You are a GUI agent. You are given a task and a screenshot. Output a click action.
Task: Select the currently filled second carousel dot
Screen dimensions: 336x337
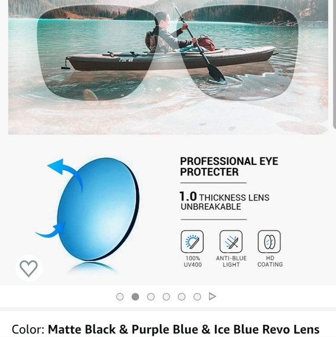[135, 297]
